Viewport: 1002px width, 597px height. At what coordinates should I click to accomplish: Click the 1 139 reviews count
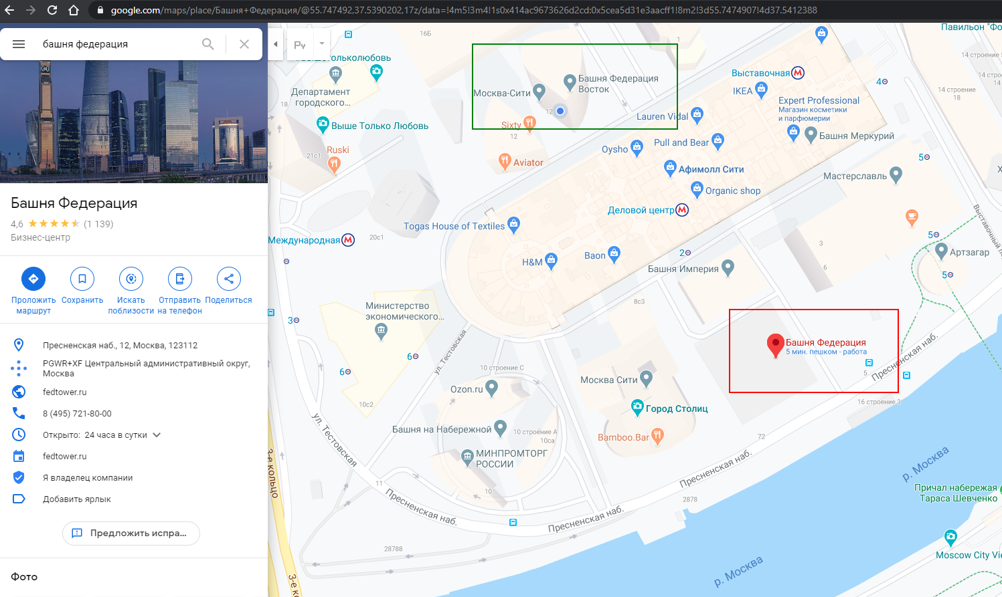tap(98, 224)
